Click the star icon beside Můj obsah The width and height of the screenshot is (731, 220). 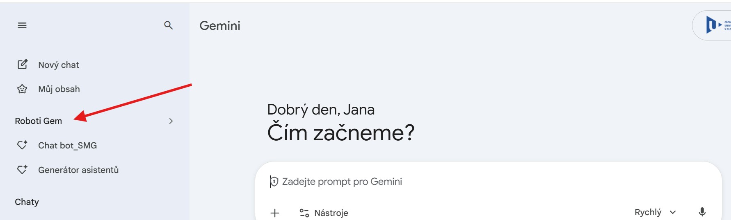[x=22, y=89]
